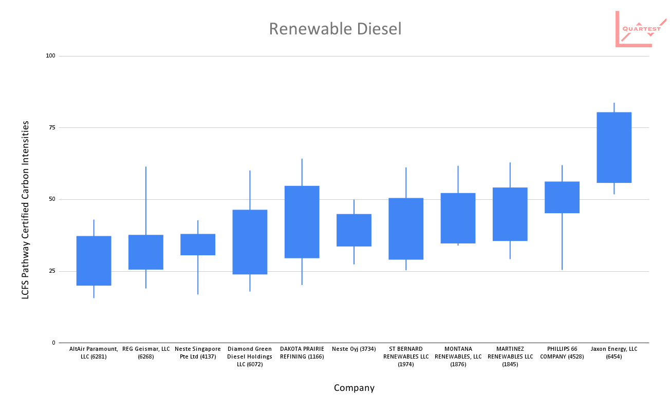Select the PHILLIPS 66 COMPANY box
Image resolution: width=670 pixels, height=414 pixels.
pyautogui.click(x=562, y=197)
